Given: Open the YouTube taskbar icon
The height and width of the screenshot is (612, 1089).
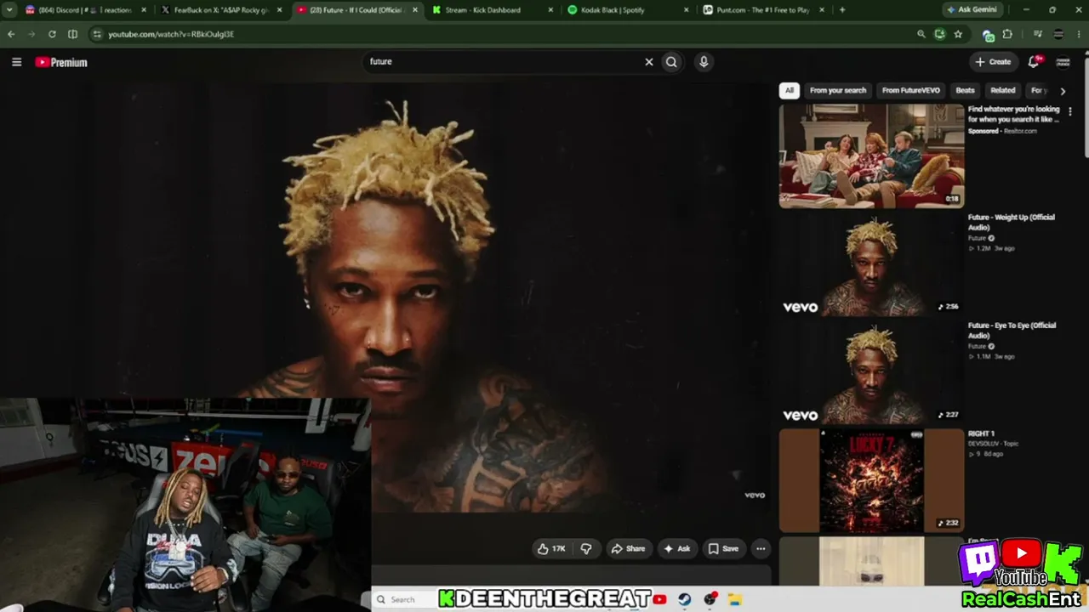Looking at the screenshot, I should tap(659, 599).
